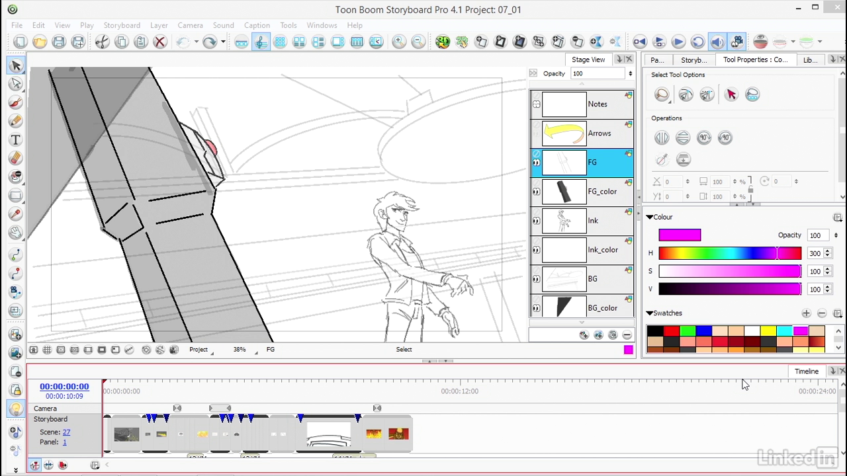Toggle Camera preview playback button
Screen dimensions: 847x476
736,42
